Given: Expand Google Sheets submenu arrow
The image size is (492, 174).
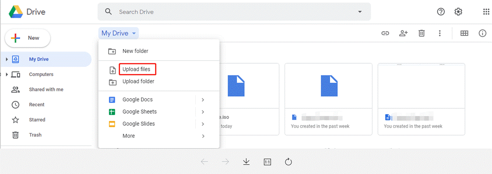Looking at the screenshot, I should (203, 111).
